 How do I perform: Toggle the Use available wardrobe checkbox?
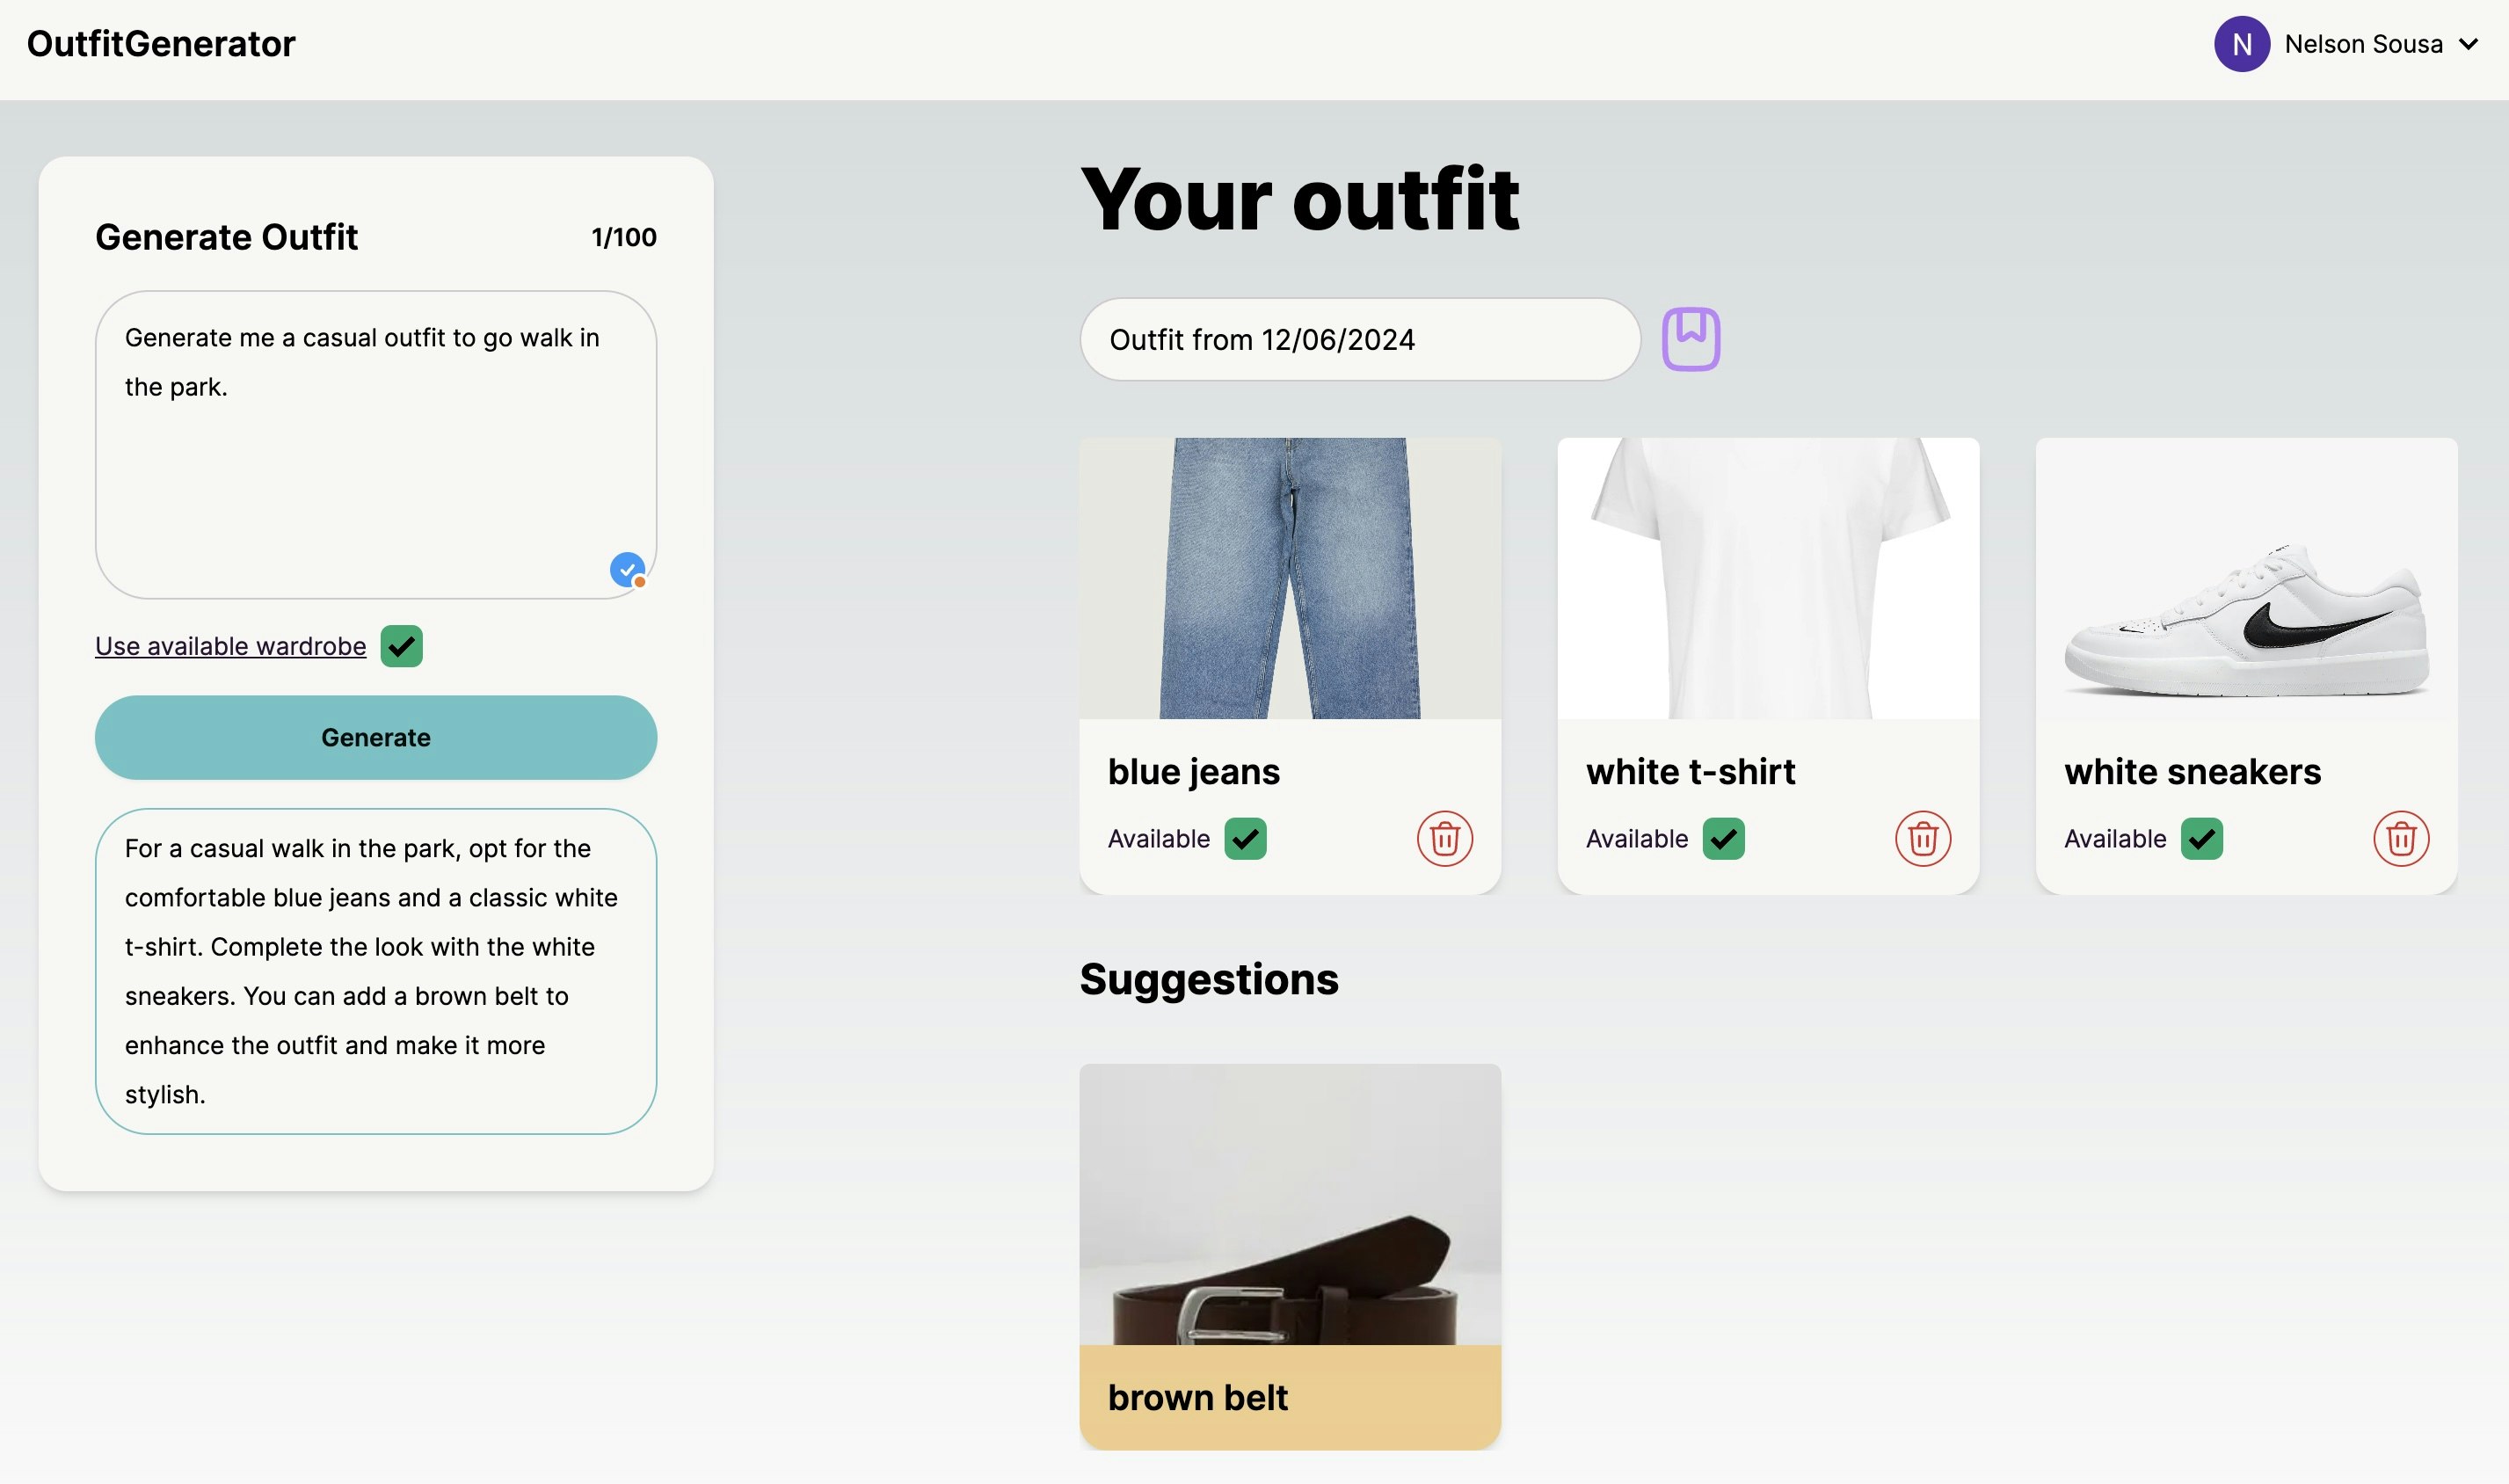click(401, 646)
